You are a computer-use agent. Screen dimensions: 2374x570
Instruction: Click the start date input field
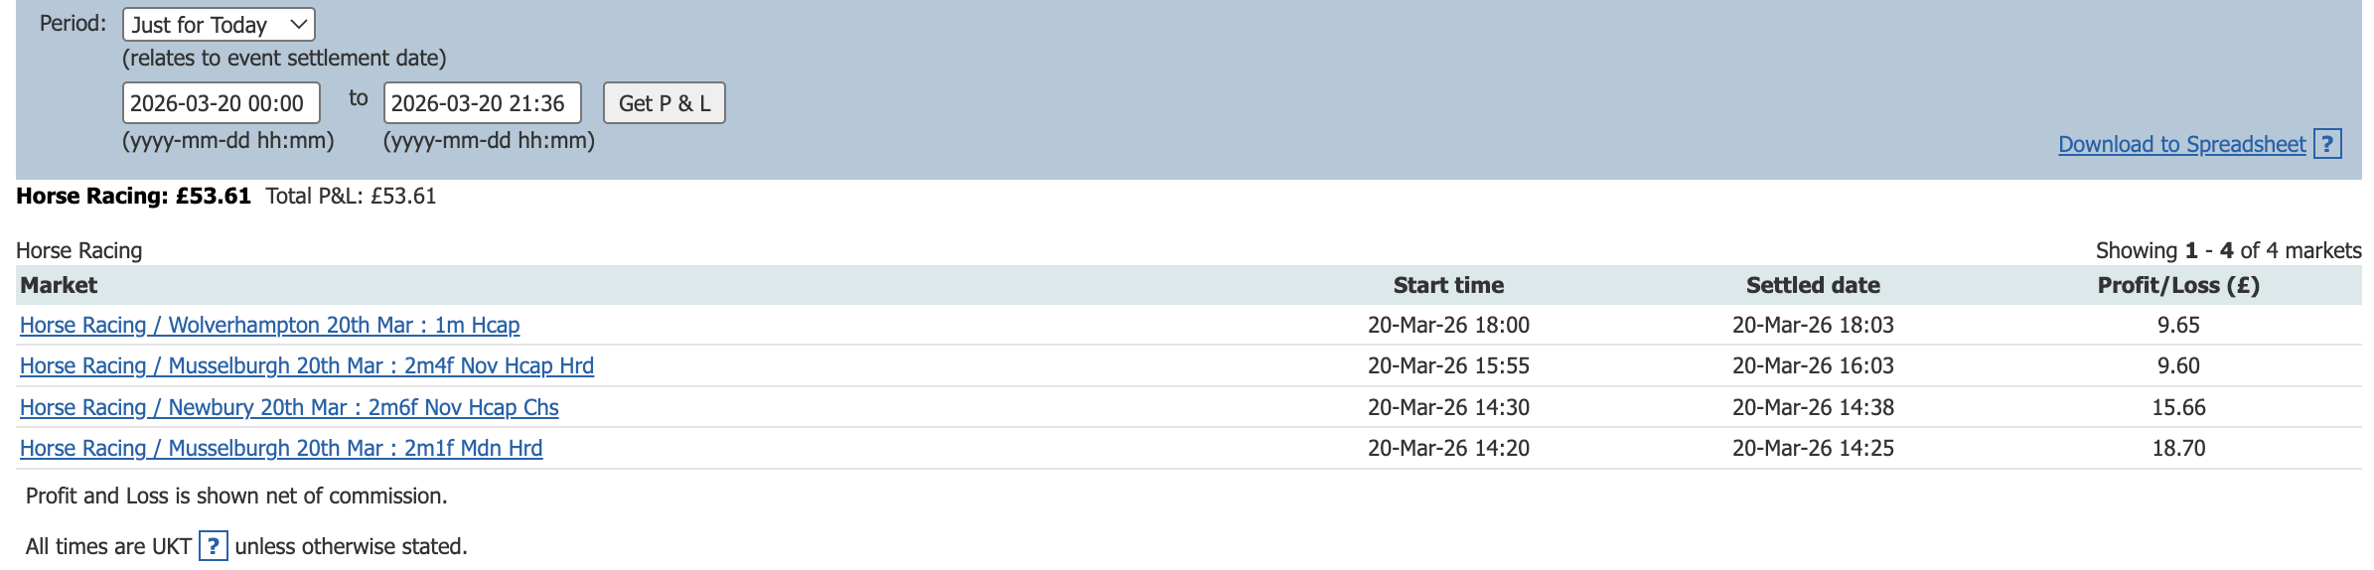221,103
